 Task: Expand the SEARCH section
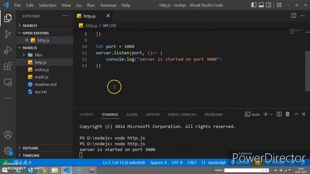(x=45, y=26)
